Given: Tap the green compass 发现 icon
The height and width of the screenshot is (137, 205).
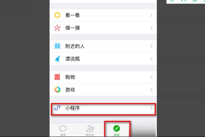Looking at the screenshot, I should [117, 128].
